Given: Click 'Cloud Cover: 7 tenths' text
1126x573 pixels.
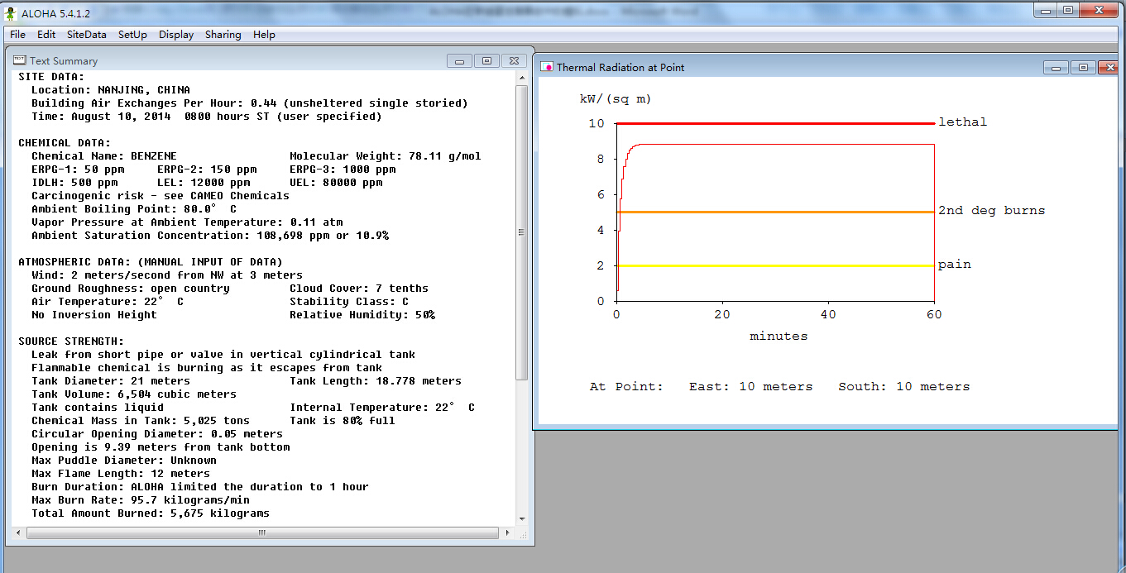Looking at the screenshot, I should pos(359,289).
